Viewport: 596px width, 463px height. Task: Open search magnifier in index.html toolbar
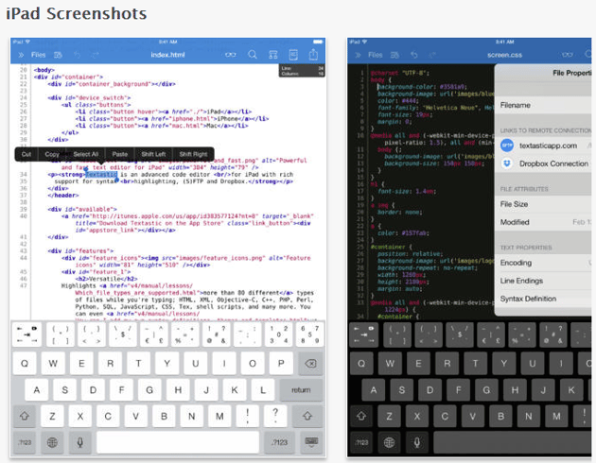coord(253,55)
